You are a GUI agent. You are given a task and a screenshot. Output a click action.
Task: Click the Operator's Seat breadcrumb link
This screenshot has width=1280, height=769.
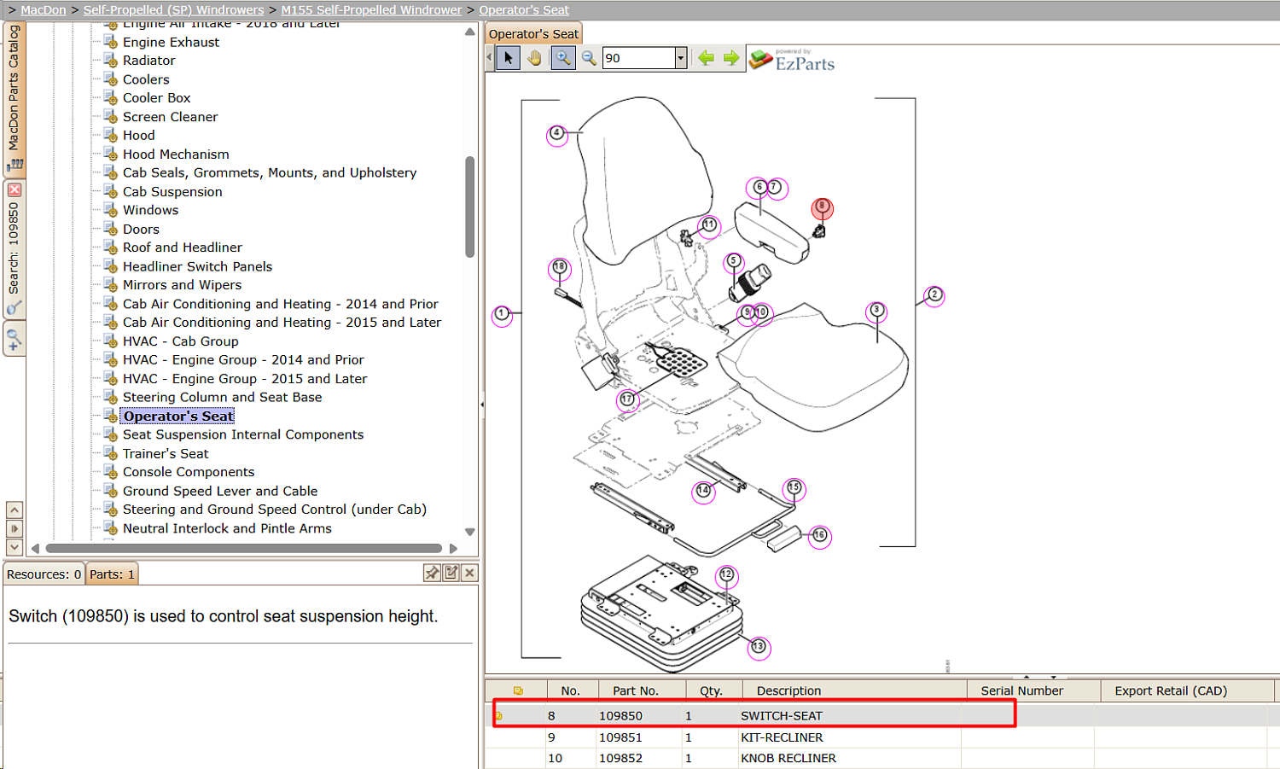tap(524, 10)
